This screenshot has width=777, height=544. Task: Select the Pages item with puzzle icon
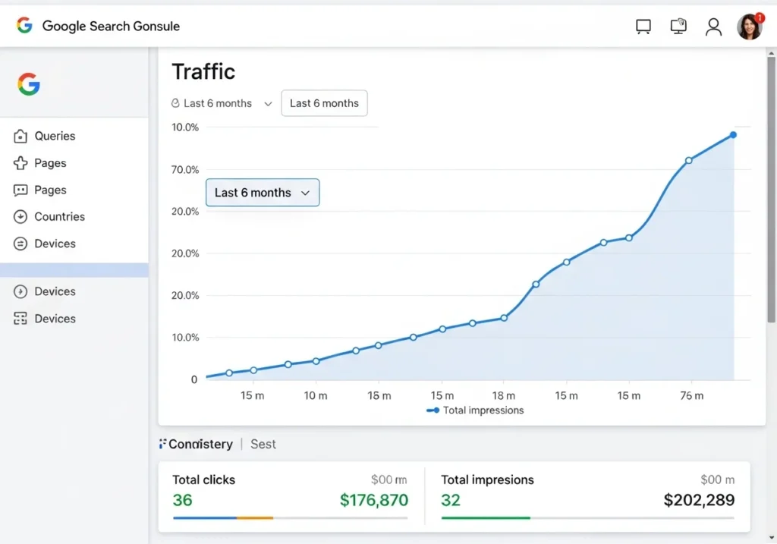[50, 163]
